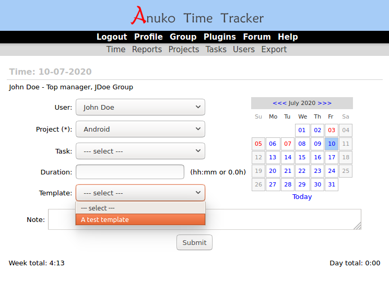Click the Duration input field
The height and width of the screenshot is (281, 389).
(x=130, y=172)
